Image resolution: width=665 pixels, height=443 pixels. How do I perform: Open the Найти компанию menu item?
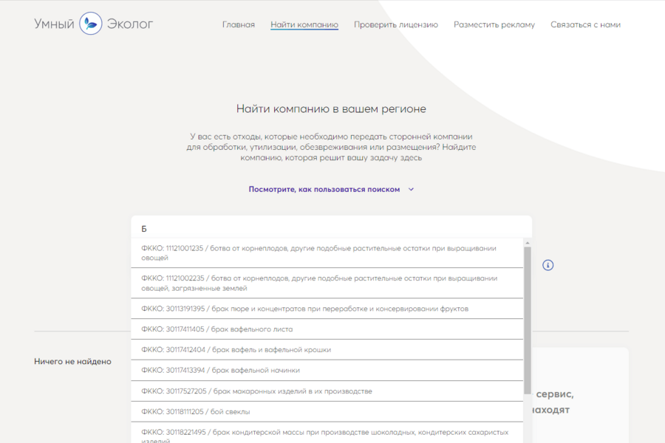(304, 24)
